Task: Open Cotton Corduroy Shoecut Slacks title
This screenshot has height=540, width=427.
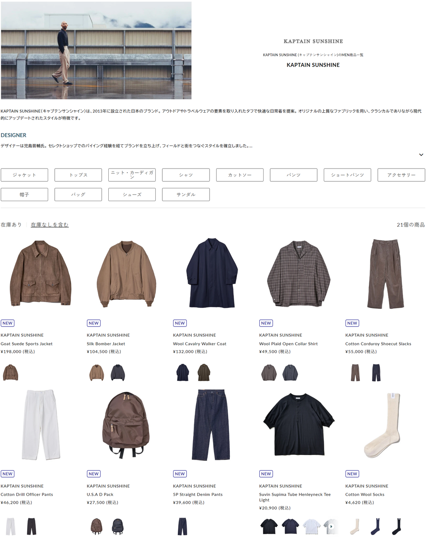Action: (378, 344)
